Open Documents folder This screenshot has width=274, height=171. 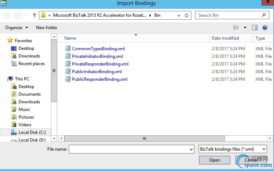point(29,94)
